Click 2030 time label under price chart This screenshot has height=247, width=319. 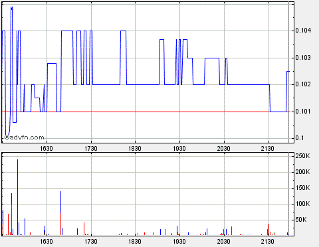pyautogui.click(x=223, y=148)
